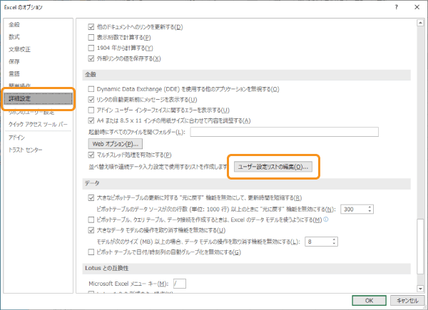
Task: Click the 300 row count spinner field
Action: tap(354, 210)
